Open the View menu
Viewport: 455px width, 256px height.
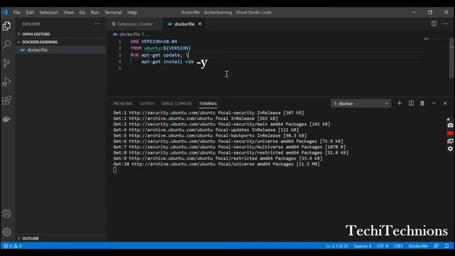pyautogui.click(x=68, y=12)
